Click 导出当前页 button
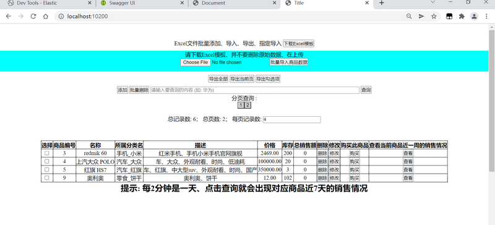The width and height of the screenshot is (495, 225). click(242, 79)
